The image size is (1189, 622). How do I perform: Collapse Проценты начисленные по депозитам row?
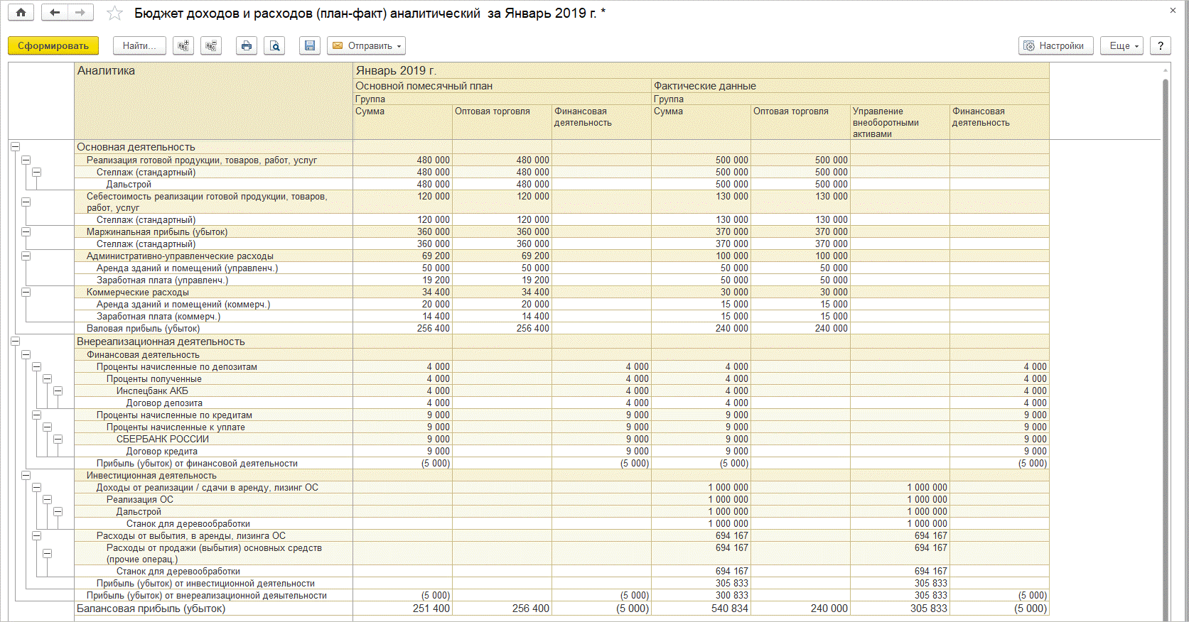point(36,366)
